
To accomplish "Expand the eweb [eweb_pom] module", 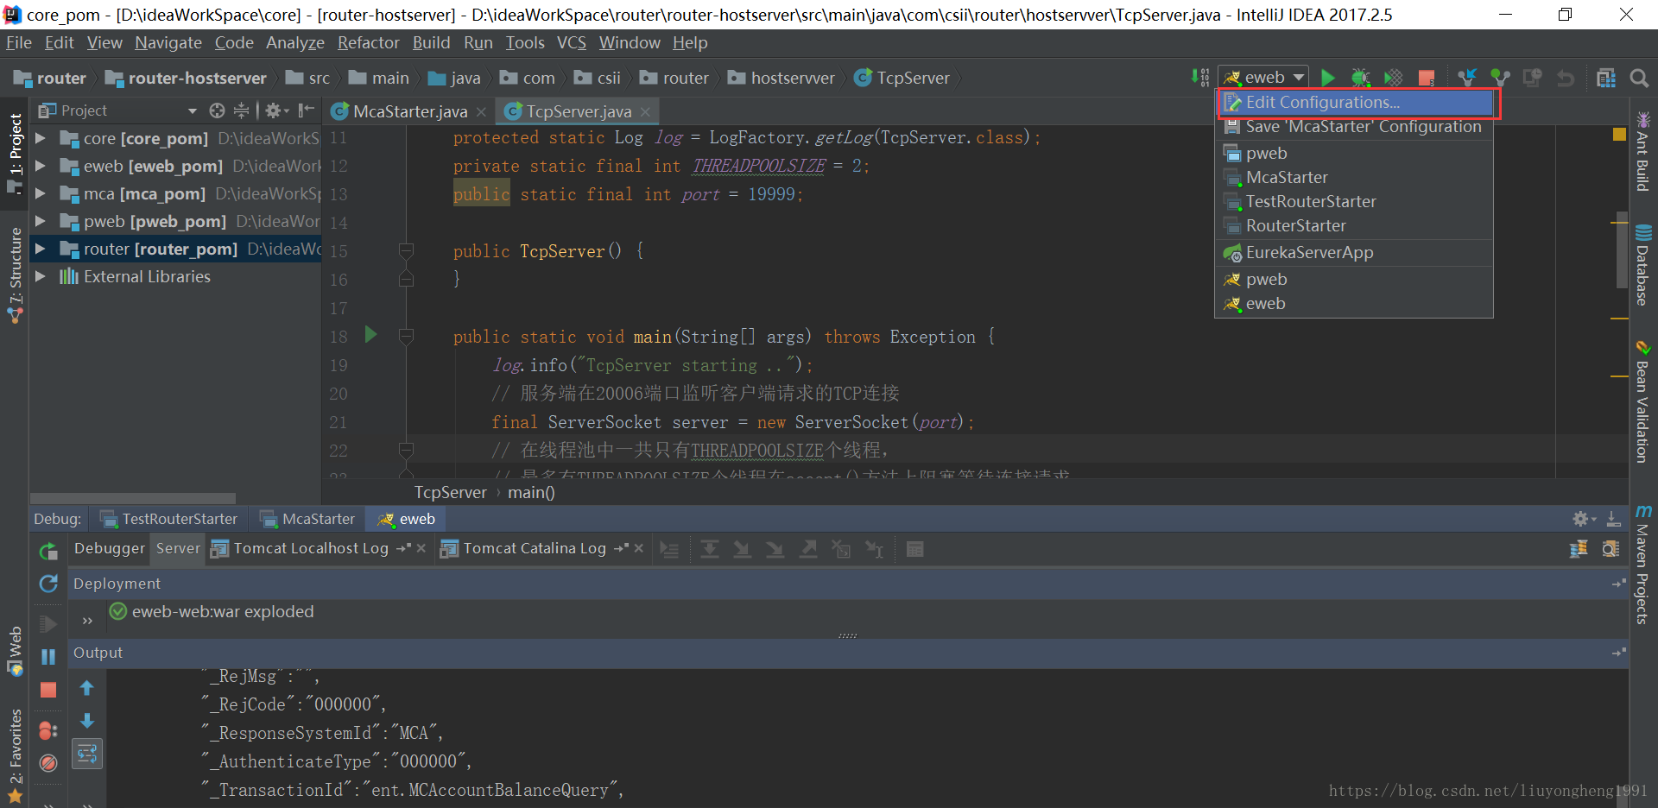I will 40,166.
